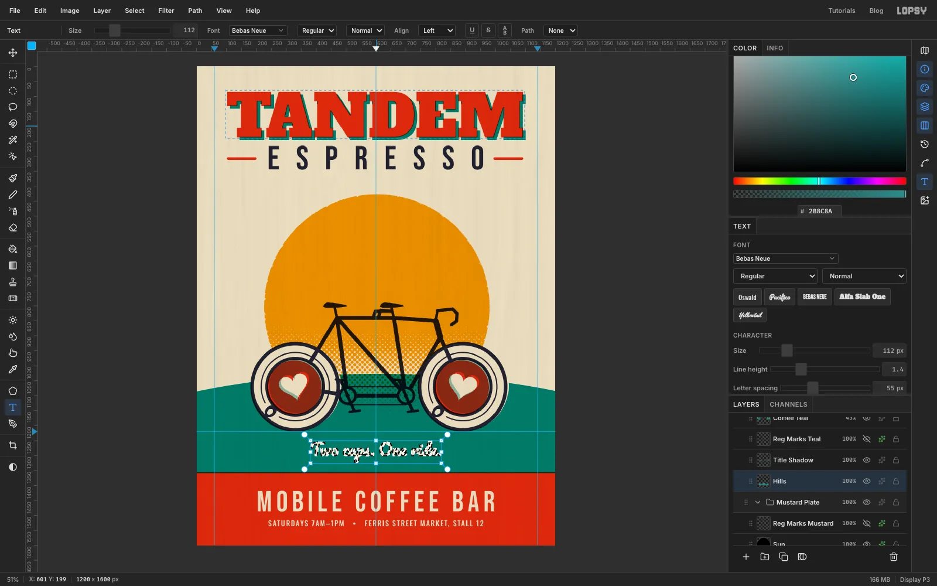Switch to the Channels tab

(x=788, y=404)
